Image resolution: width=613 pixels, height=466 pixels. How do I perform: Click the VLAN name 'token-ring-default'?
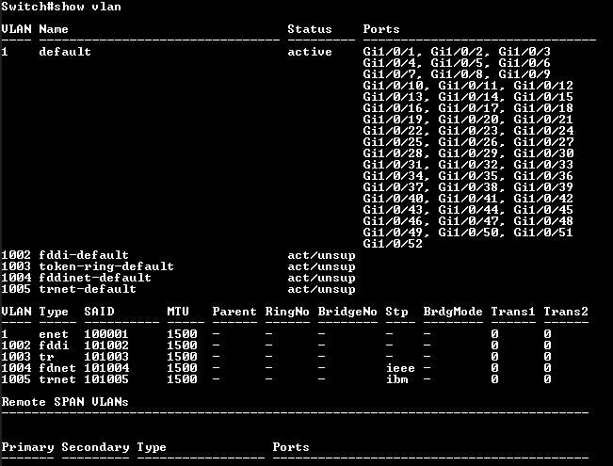pyautogui.click(x=106, y=267)
